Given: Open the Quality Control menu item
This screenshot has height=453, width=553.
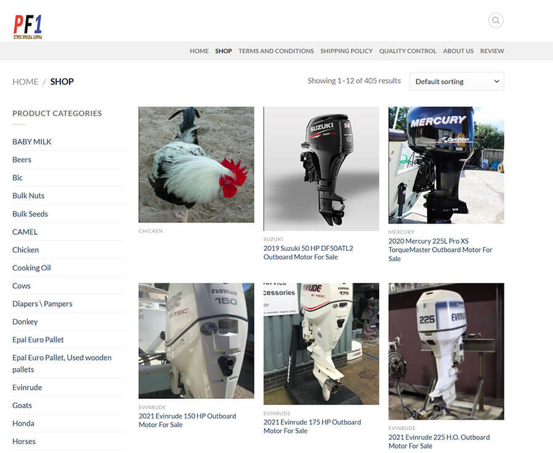Looking at the screenshot, I should click(407, 51).
